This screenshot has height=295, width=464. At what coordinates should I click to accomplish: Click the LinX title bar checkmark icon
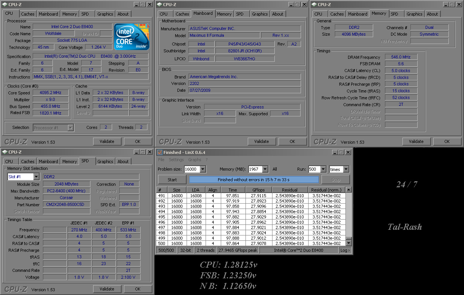point(160,152)
